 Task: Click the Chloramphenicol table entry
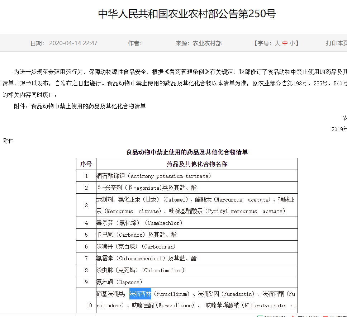point(147,259)
